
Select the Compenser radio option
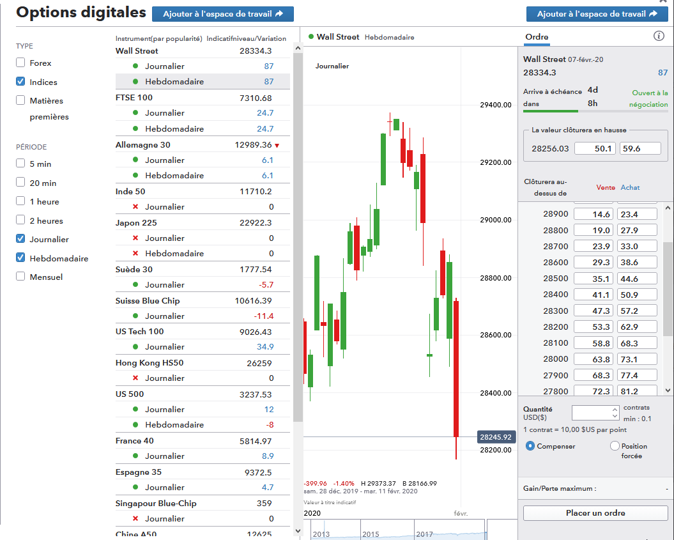click(x=530, y=446)
